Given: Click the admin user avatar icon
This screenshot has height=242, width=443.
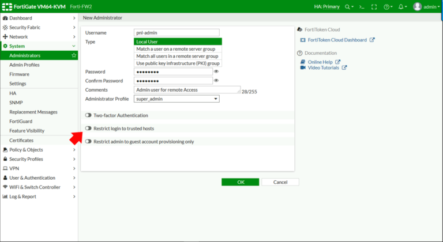Looking at the screenshot, I should [417, 7].
